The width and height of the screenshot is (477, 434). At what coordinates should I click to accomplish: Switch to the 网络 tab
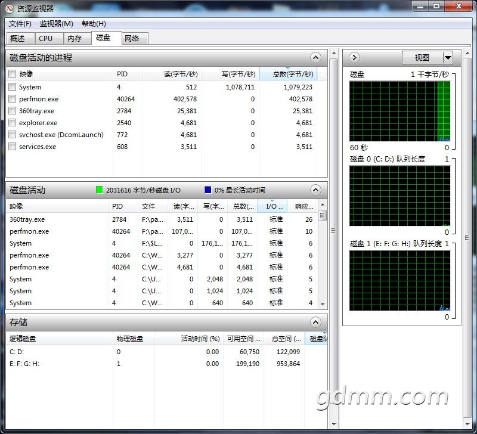[132, 38]
